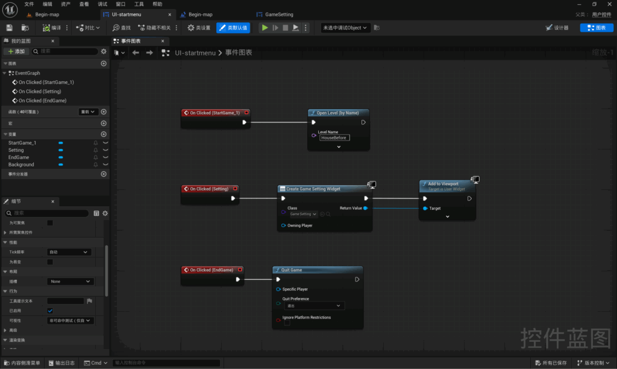Click the blue type pill of EndGame variable
This screenshot has width=617, height=369.
(61, 157)
